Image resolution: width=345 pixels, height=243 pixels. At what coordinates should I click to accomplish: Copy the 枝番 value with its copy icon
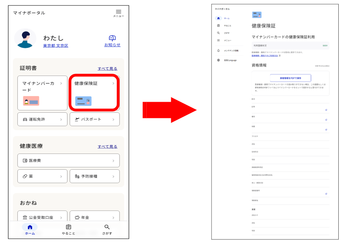(x=326, y=129)
